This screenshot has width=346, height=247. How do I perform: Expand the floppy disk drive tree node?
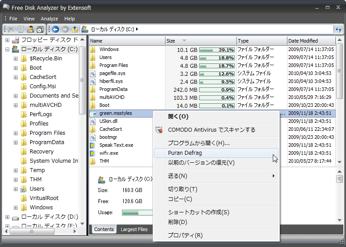(x=7, y=40)
